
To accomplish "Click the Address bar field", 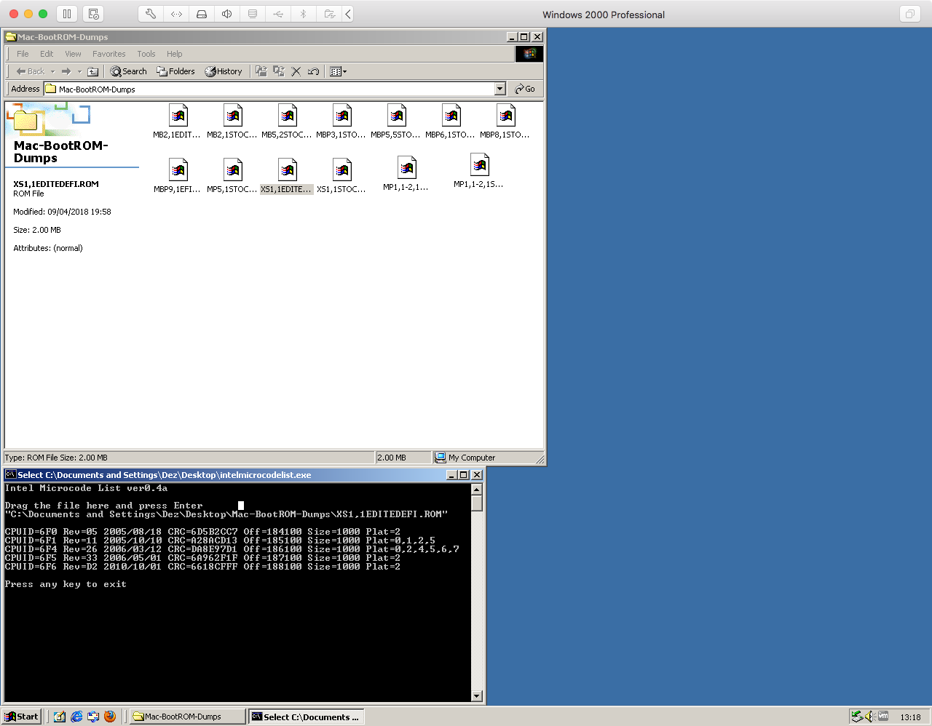I will [x=269, y=89].
